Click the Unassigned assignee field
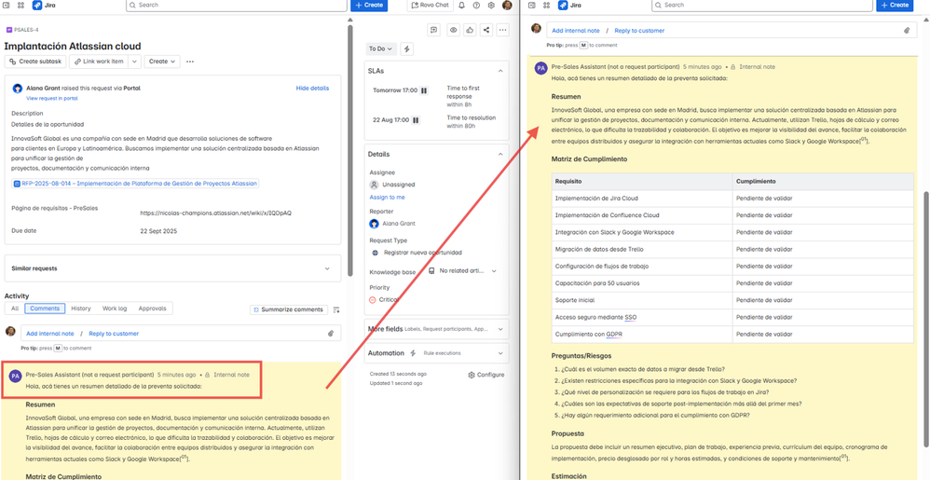 point(392,185)
